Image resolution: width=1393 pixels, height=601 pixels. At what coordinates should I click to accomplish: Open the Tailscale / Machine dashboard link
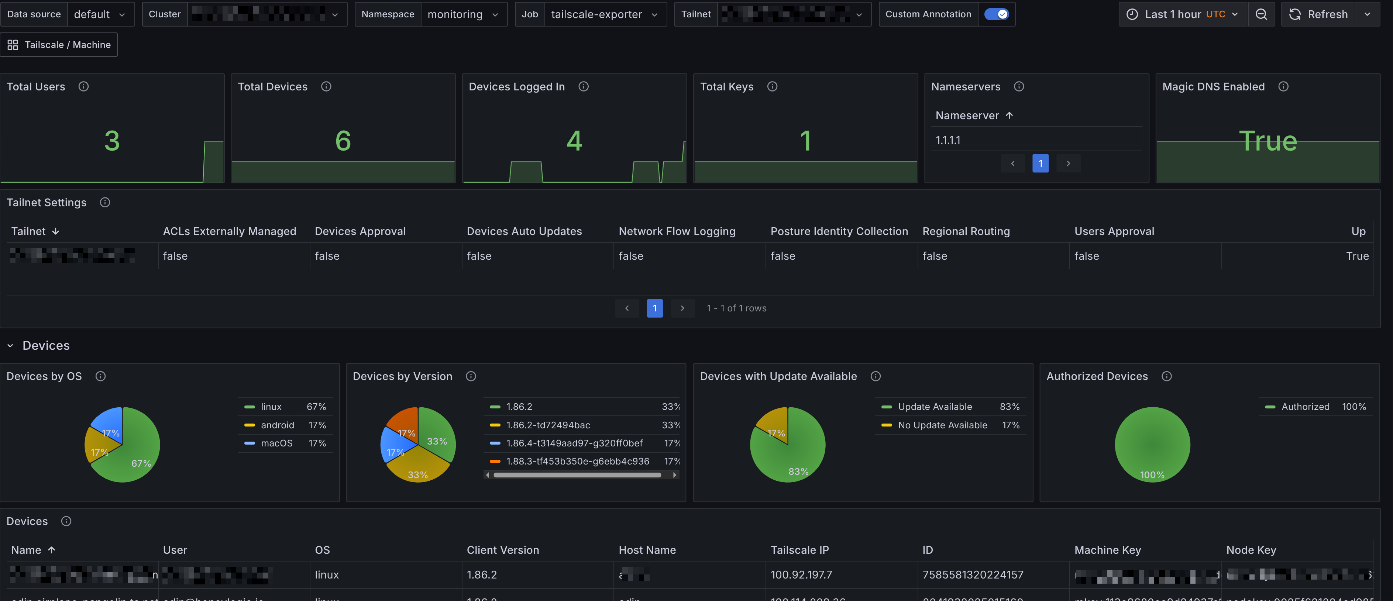pos(59,45)
